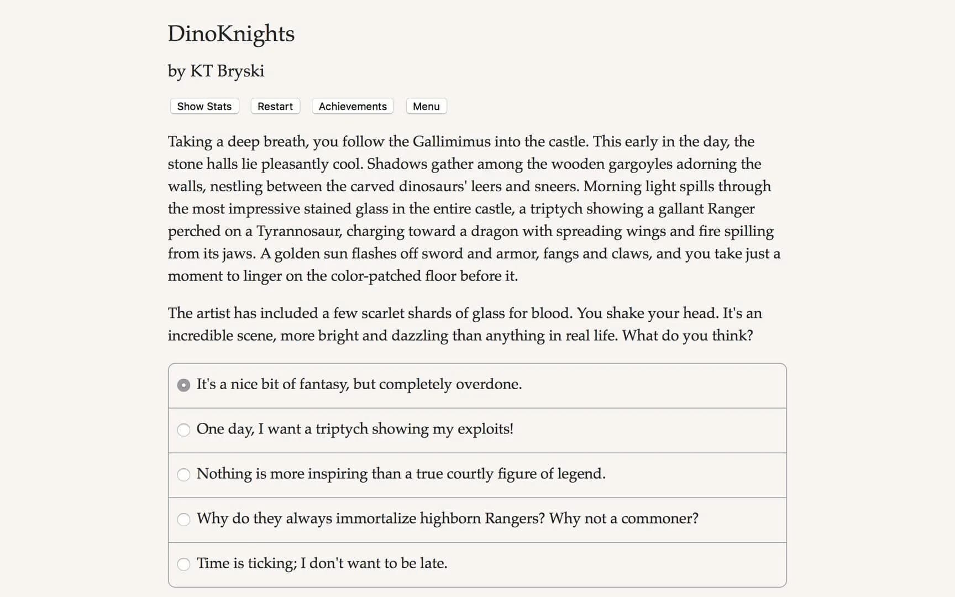Choose "One day, I want a triptych showing my exploits!"

coord(356,430)
